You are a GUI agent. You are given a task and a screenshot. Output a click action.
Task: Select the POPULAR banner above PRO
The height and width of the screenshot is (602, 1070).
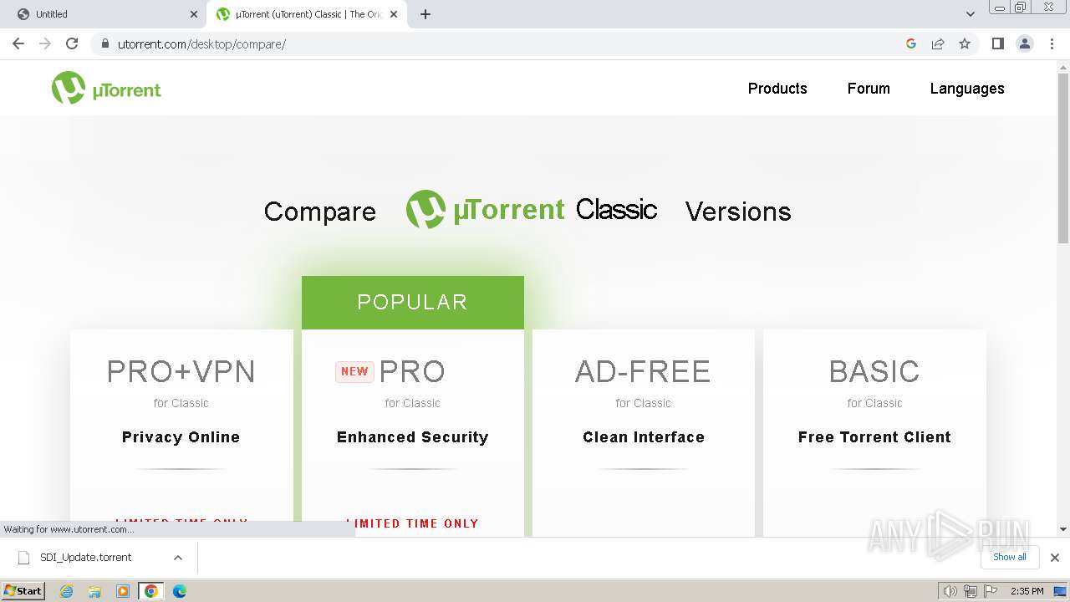pos(413,302)
